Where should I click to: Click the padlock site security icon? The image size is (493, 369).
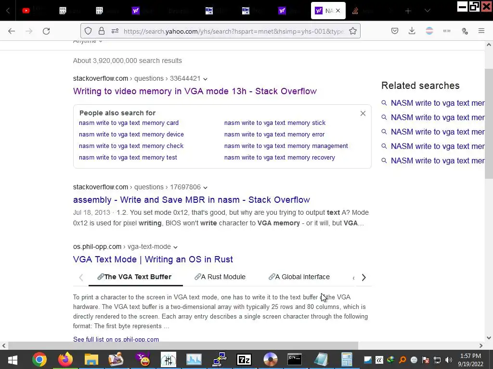pyautogui.click(x=101, y=31)
